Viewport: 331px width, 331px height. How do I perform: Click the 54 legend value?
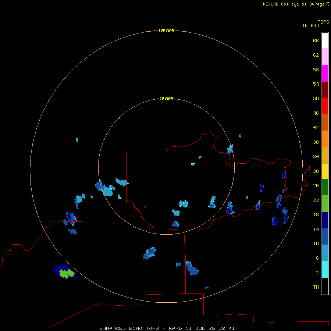316,84
